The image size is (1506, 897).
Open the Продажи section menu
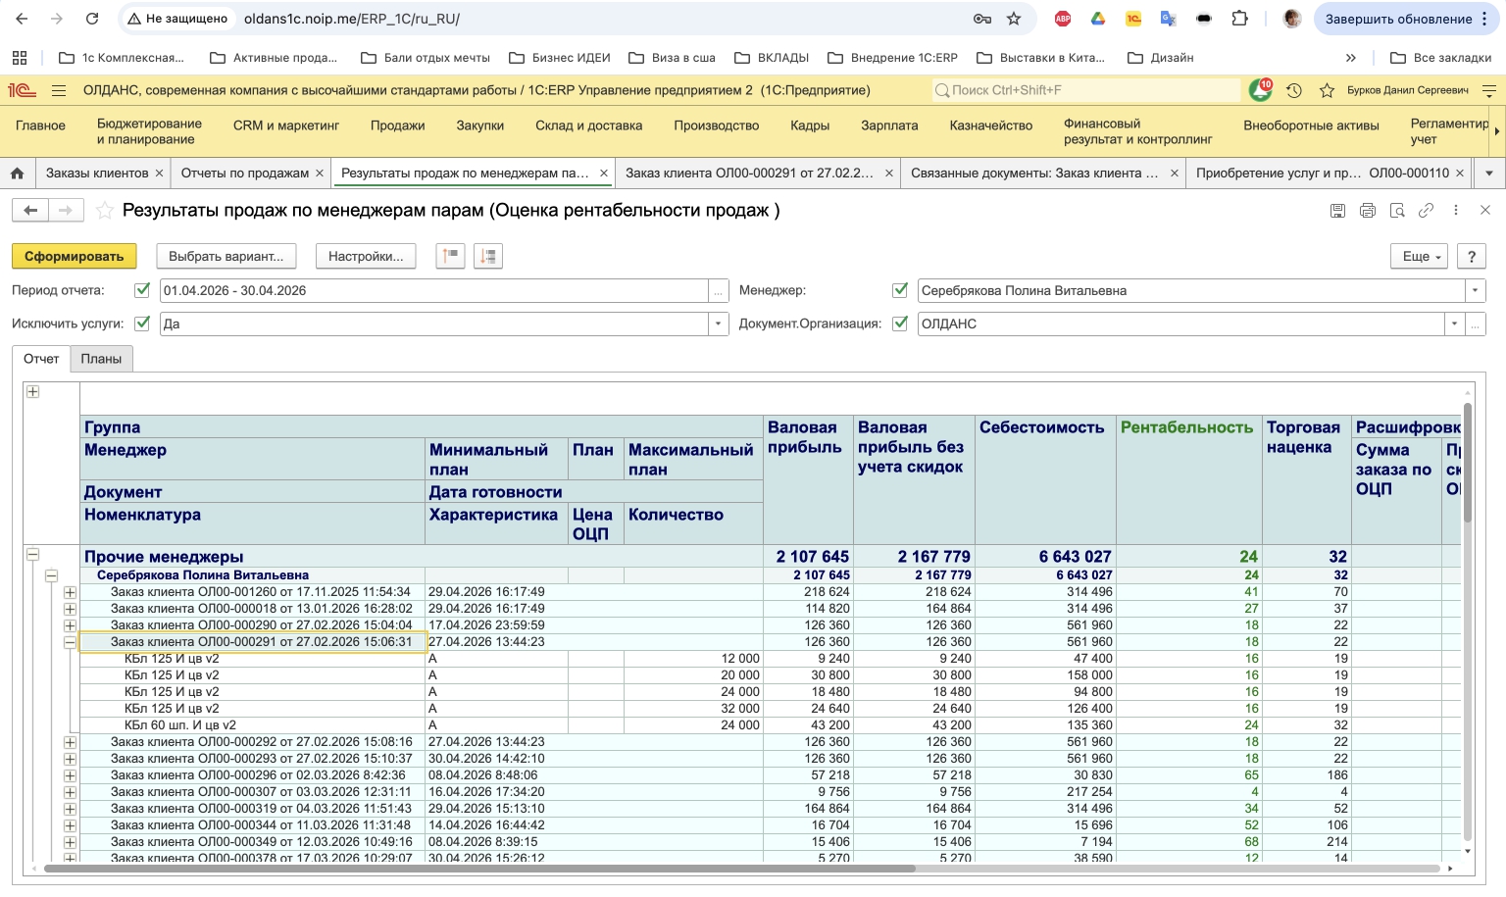click(397, 125)
